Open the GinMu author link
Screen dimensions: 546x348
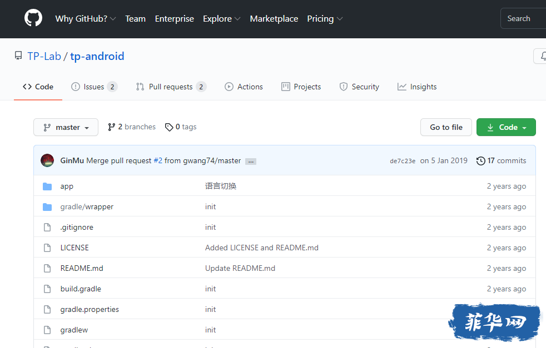click(x=72, y=160)
